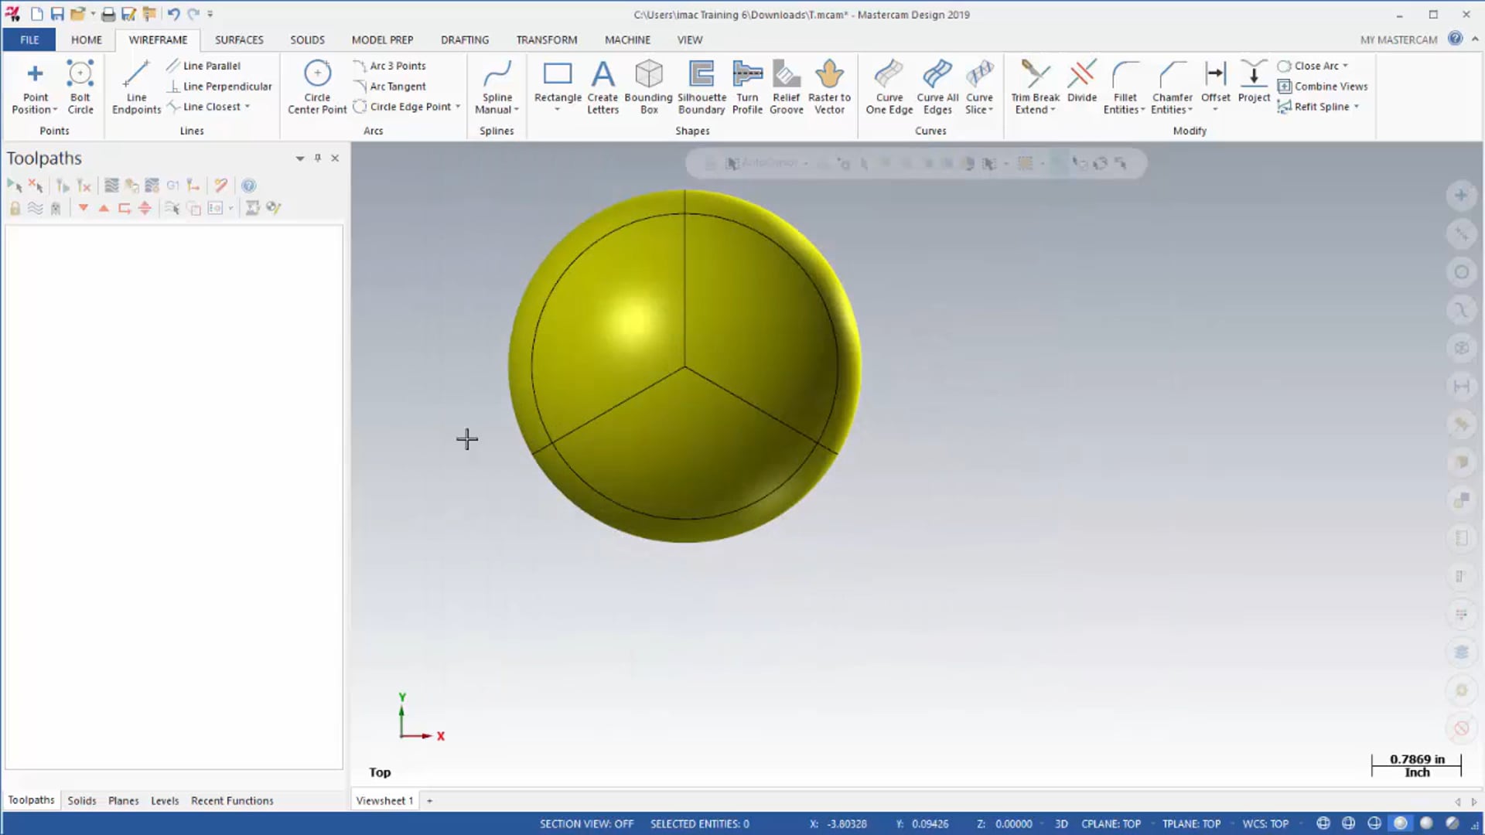Open the SURFACES ribbon tab
This screenshot has height=835, width=1485.
click(x=239, y=39)
